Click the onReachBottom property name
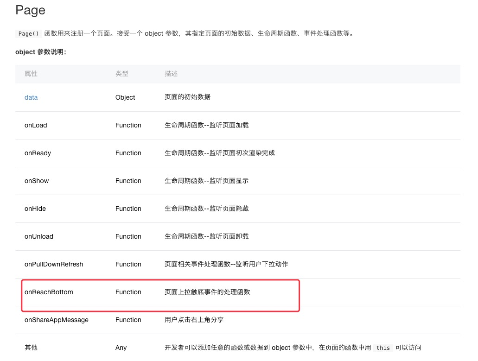Viewport: 478px width, 361px height. pos(49,292)
